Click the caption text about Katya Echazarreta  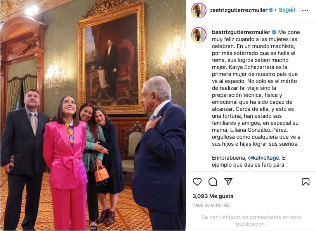256,88
